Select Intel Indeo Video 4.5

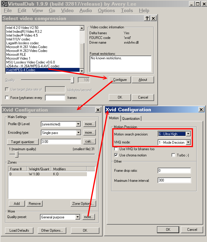[x=43, y=35]
